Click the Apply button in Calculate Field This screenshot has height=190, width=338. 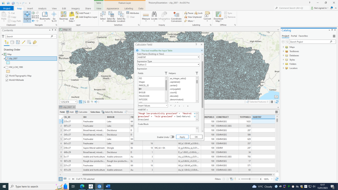(182, 137)
